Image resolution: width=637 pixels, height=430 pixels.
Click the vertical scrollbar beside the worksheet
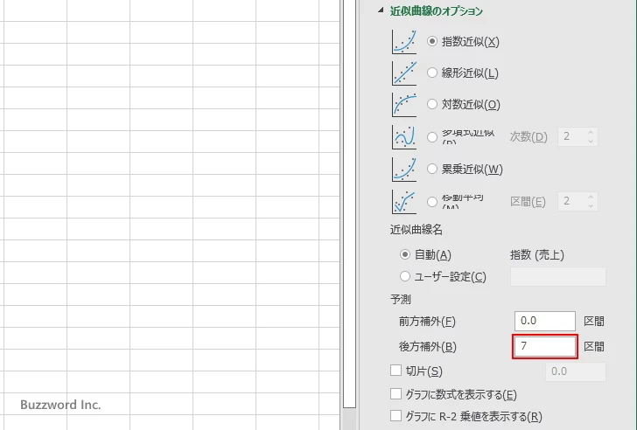[349, 203]
